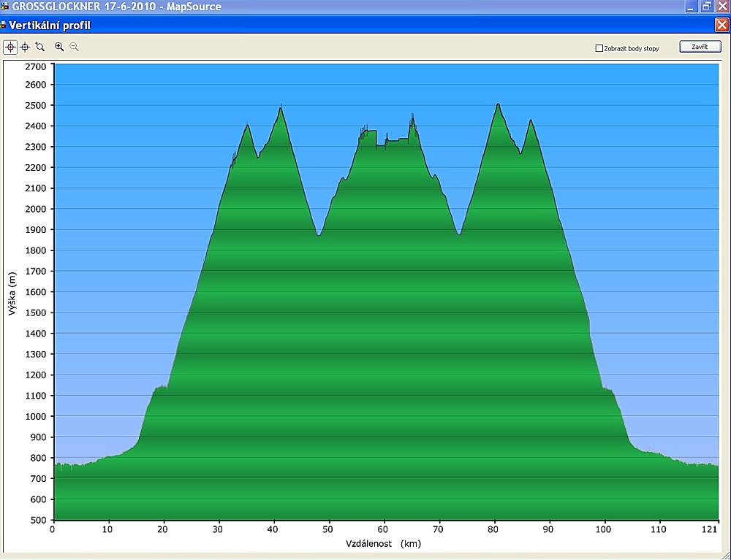Minimize the MapSource window
731x560 pixels.
pos(691,7)
